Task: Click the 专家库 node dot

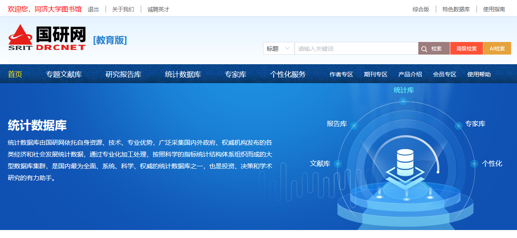Action: tap(459, 125)
